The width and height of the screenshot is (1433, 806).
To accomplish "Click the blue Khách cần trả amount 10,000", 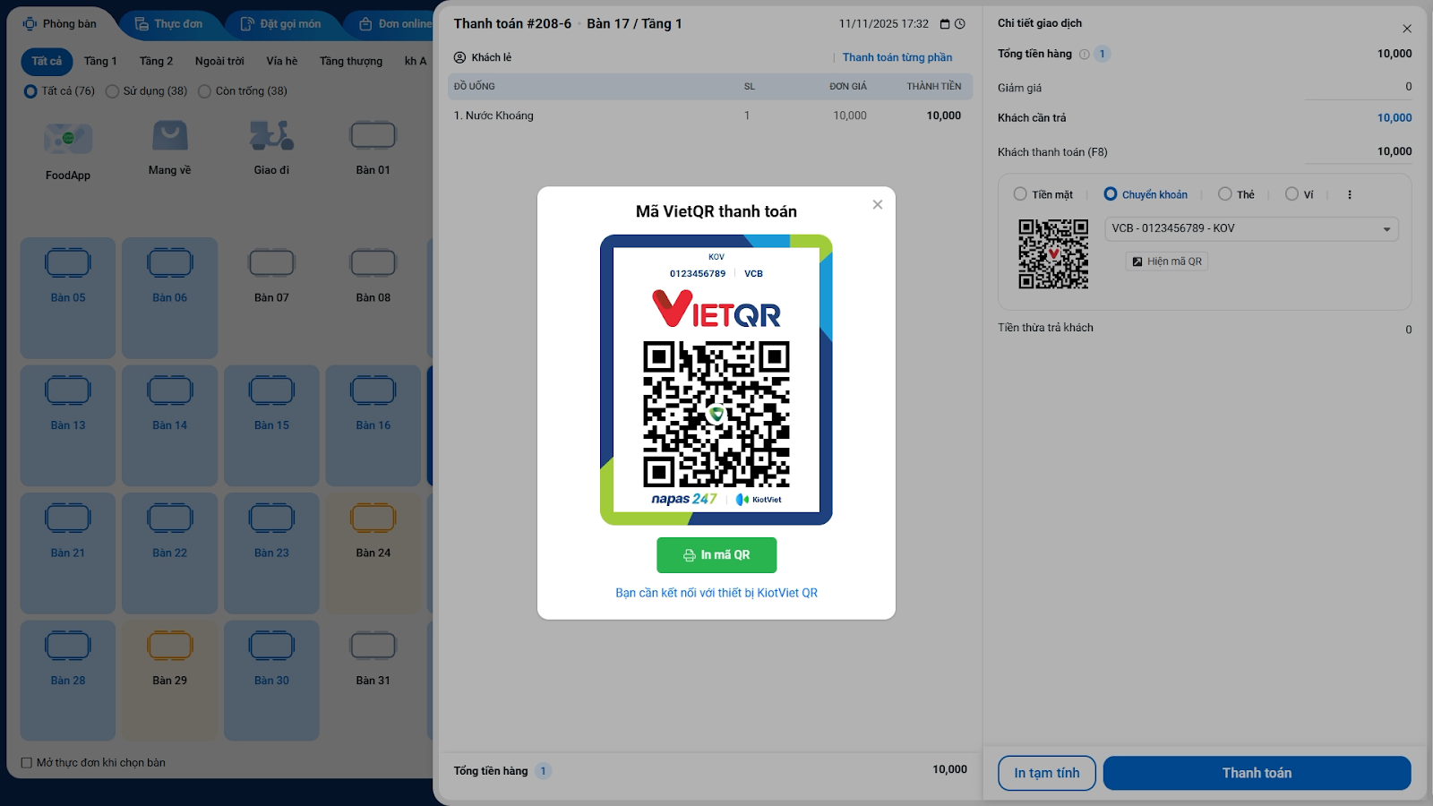I will pyautogui.click(x=1394, y=117).
